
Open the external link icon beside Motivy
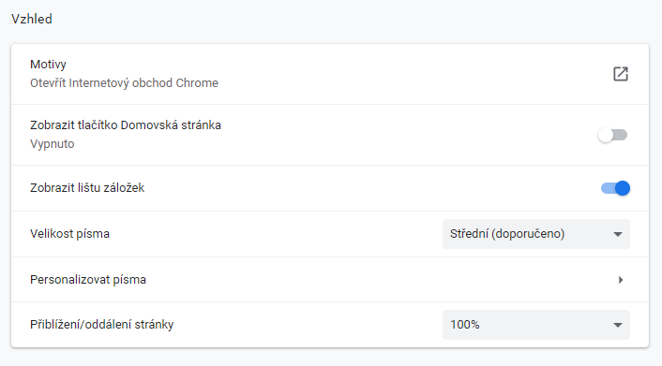click(620, 74)
